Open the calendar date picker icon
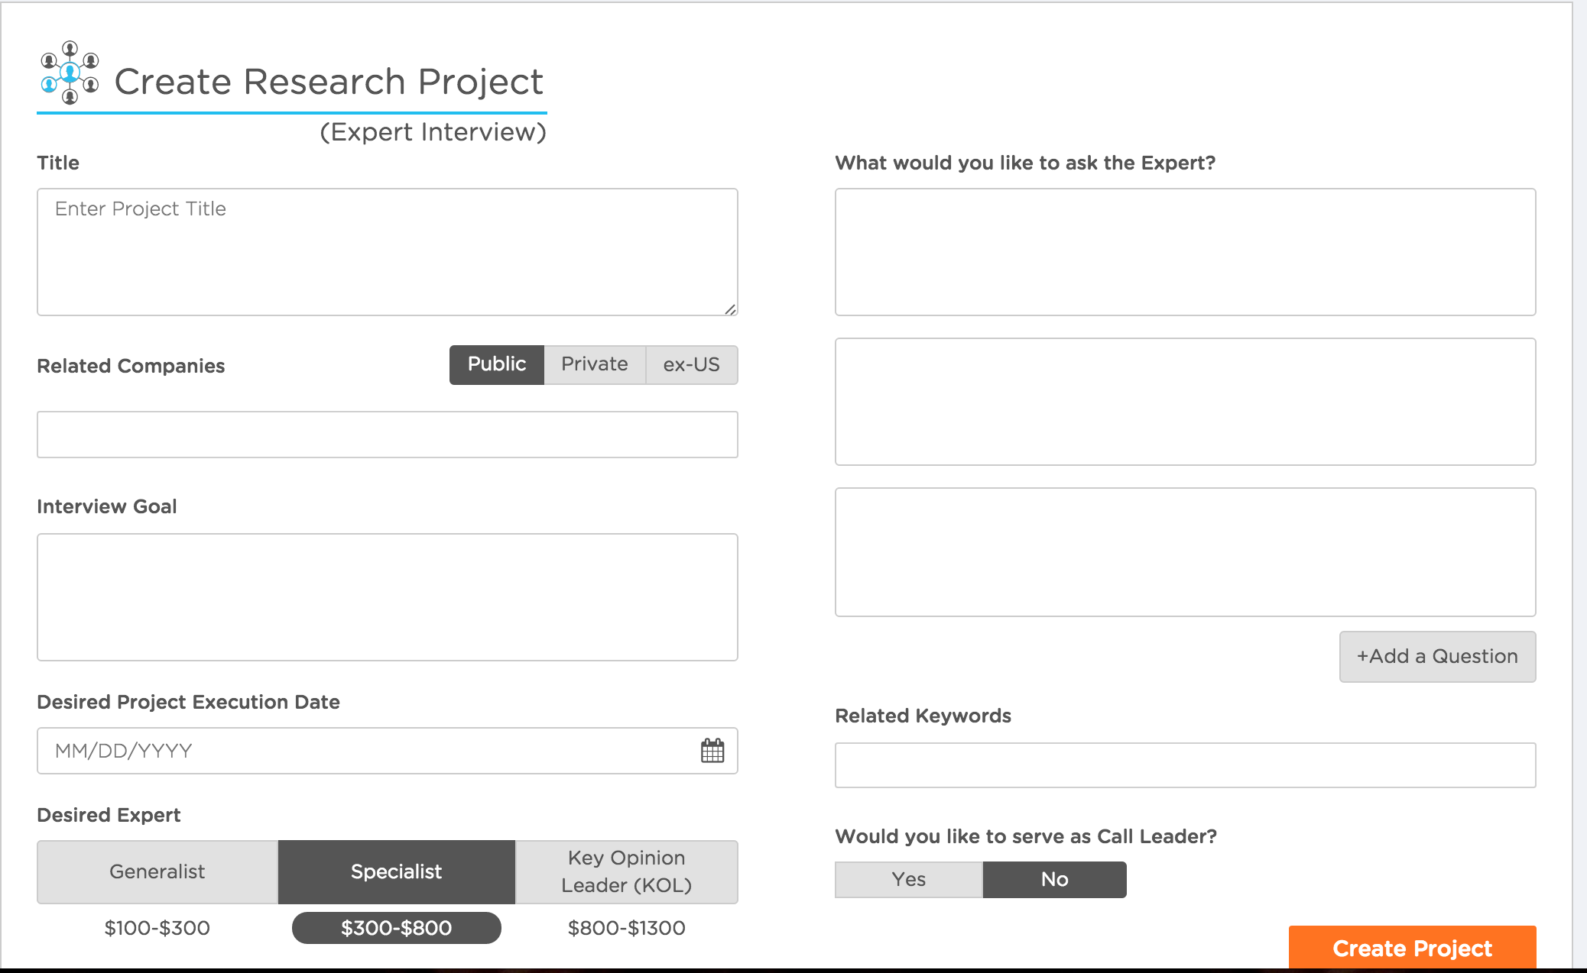1587x973 pixels. [x=712, y=751]
